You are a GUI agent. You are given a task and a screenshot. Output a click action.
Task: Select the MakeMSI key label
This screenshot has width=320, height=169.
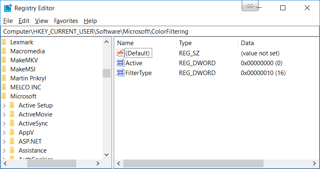pos(23,69)
